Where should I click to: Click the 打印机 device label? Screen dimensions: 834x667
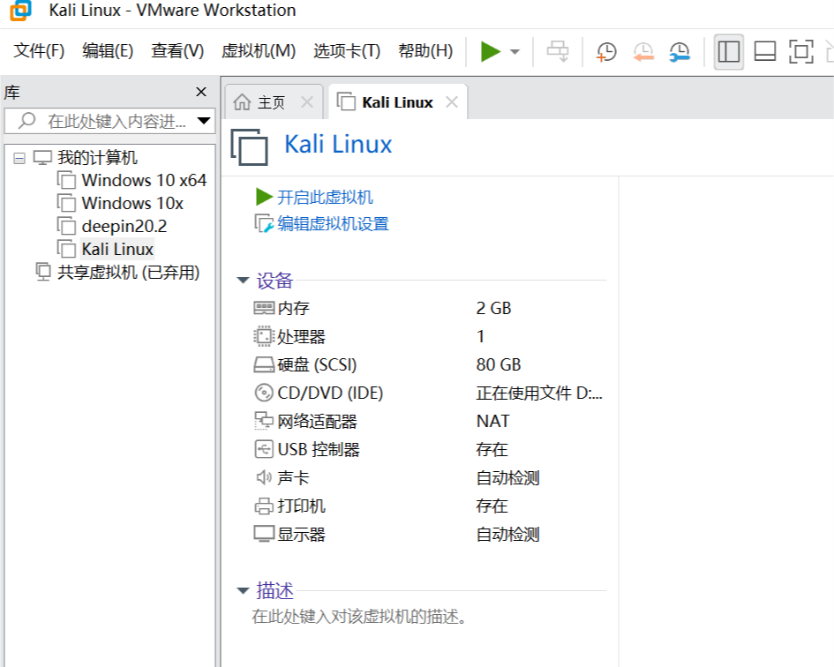coord(301,506)
